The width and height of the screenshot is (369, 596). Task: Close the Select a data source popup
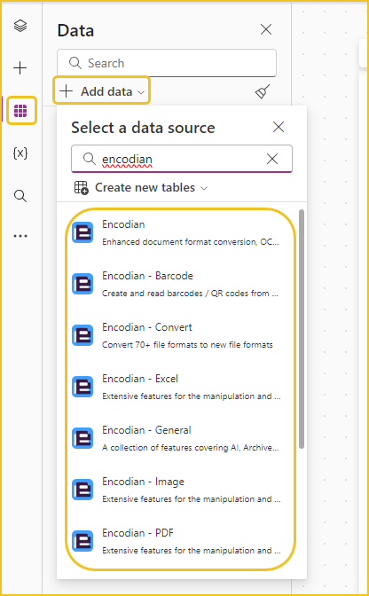point(279,127)
